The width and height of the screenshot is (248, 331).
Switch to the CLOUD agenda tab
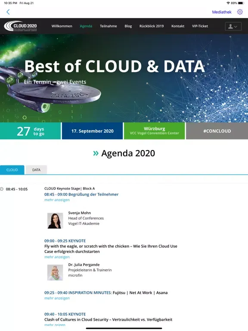tap(12, 170)
